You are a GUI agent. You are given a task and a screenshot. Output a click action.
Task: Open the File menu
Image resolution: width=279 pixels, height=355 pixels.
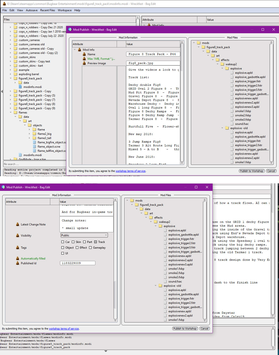tap(5, 10)
